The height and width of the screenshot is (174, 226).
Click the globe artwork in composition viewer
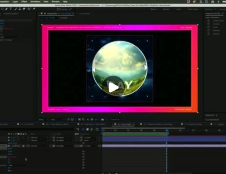[120, 68]
